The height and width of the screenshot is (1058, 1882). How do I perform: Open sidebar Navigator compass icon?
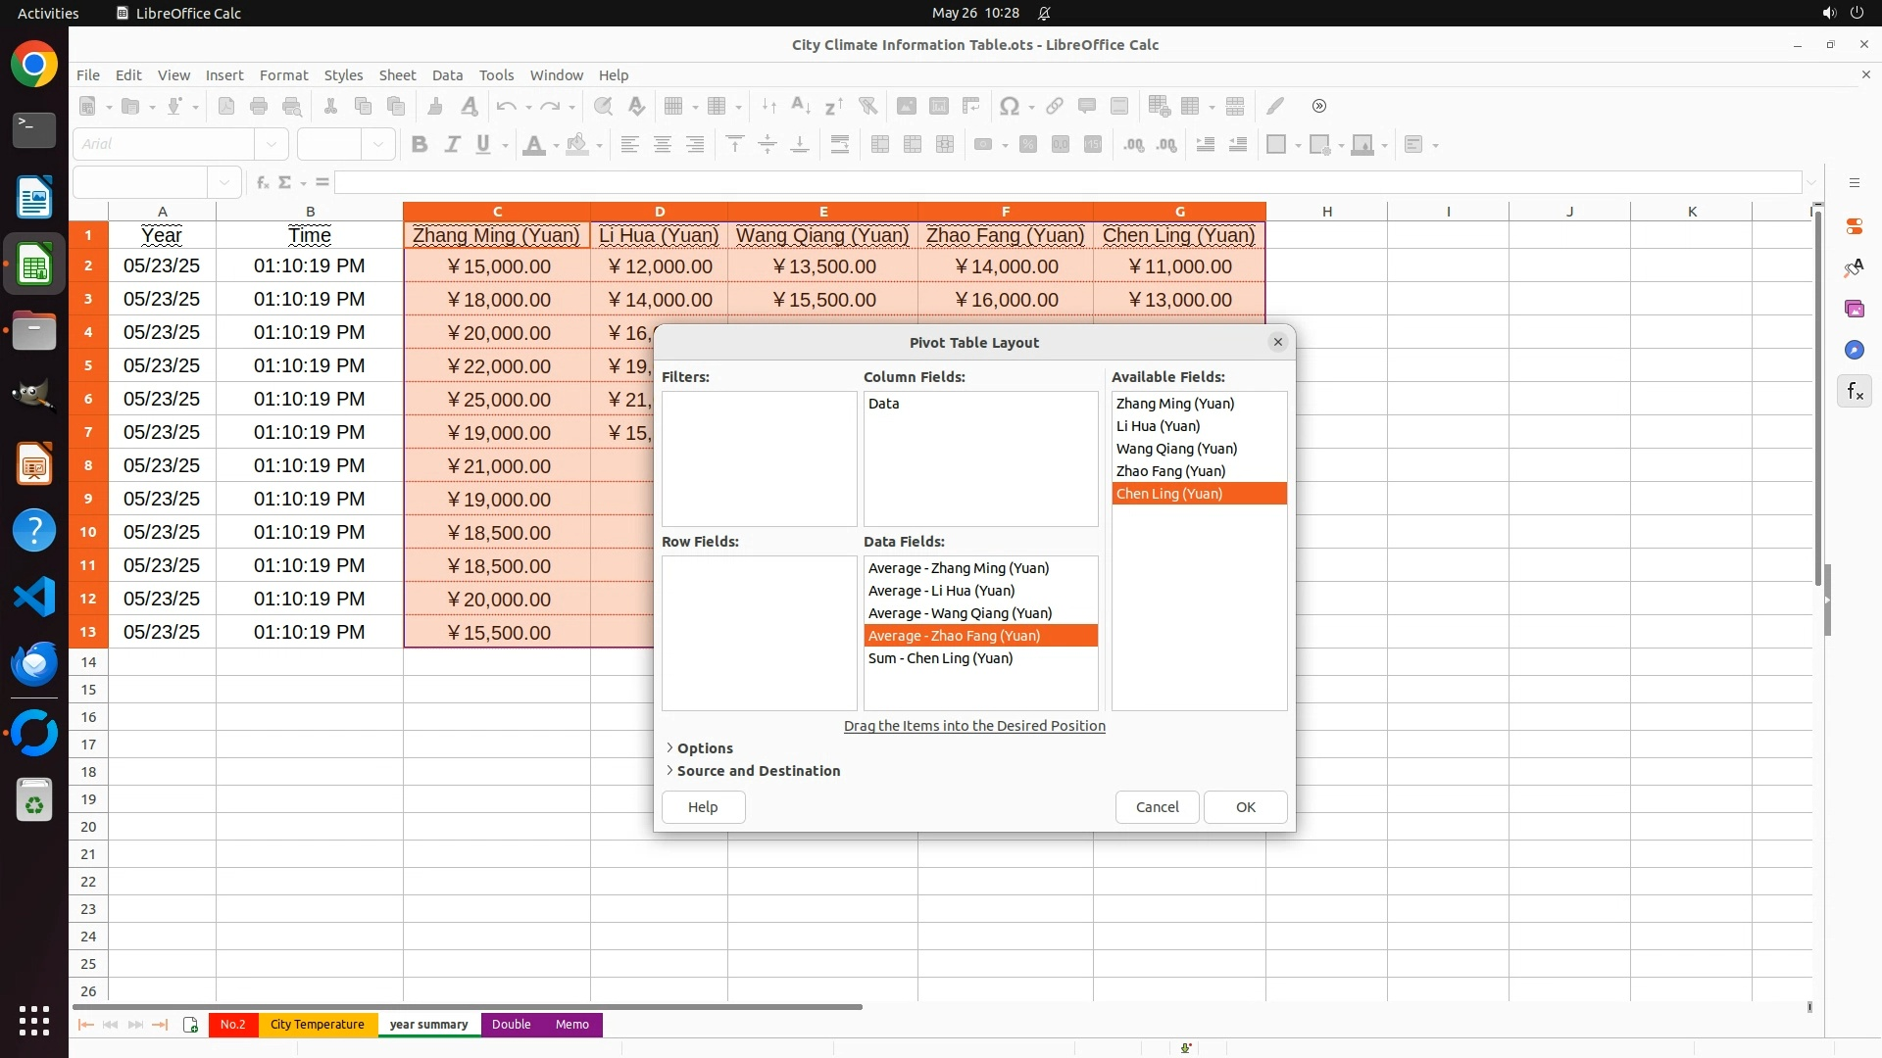coord(1855,350)
